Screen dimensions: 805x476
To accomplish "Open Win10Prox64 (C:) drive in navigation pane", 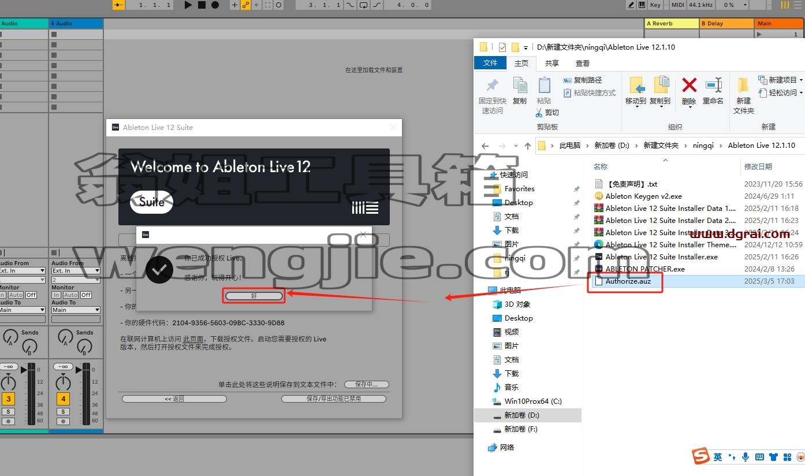I will point(532,401).
